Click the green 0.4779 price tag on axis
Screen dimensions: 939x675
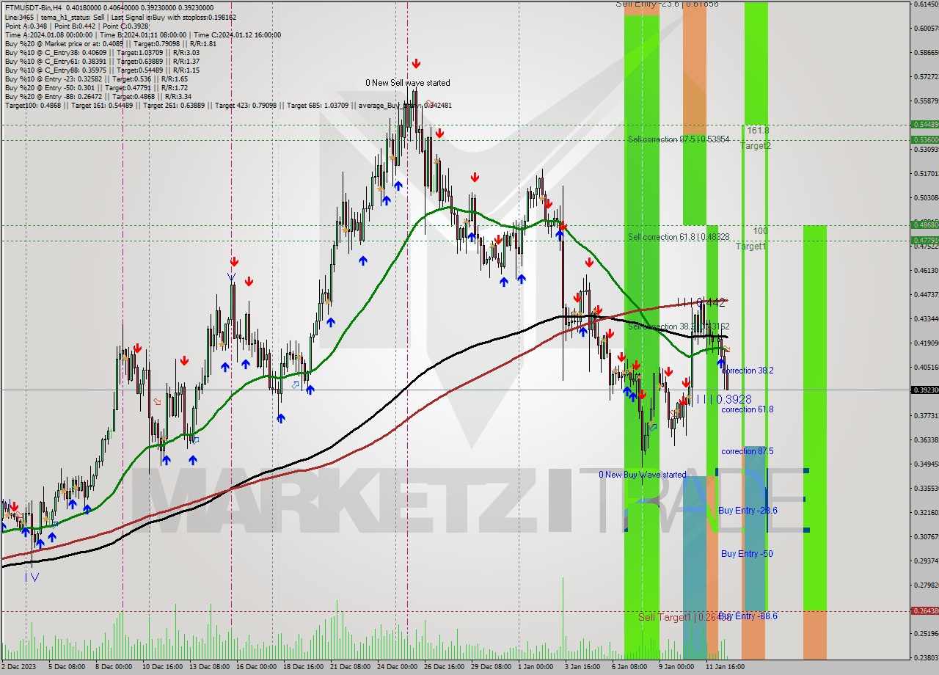[x=924, y=240]
